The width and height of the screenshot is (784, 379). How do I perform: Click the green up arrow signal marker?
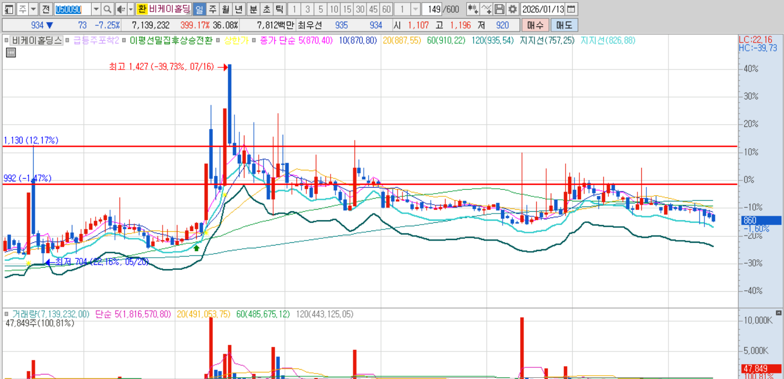(x=196, y=248)
